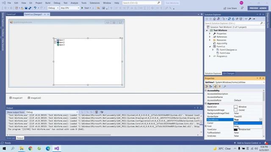
Task: Click the ForeColor black color swatch
Action: [x=235, y=130]
